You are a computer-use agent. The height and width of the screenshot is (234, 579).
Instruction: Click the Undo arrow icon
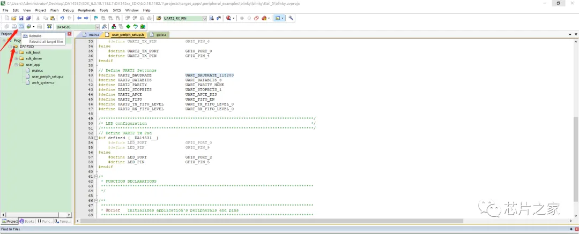click(62, 18)
